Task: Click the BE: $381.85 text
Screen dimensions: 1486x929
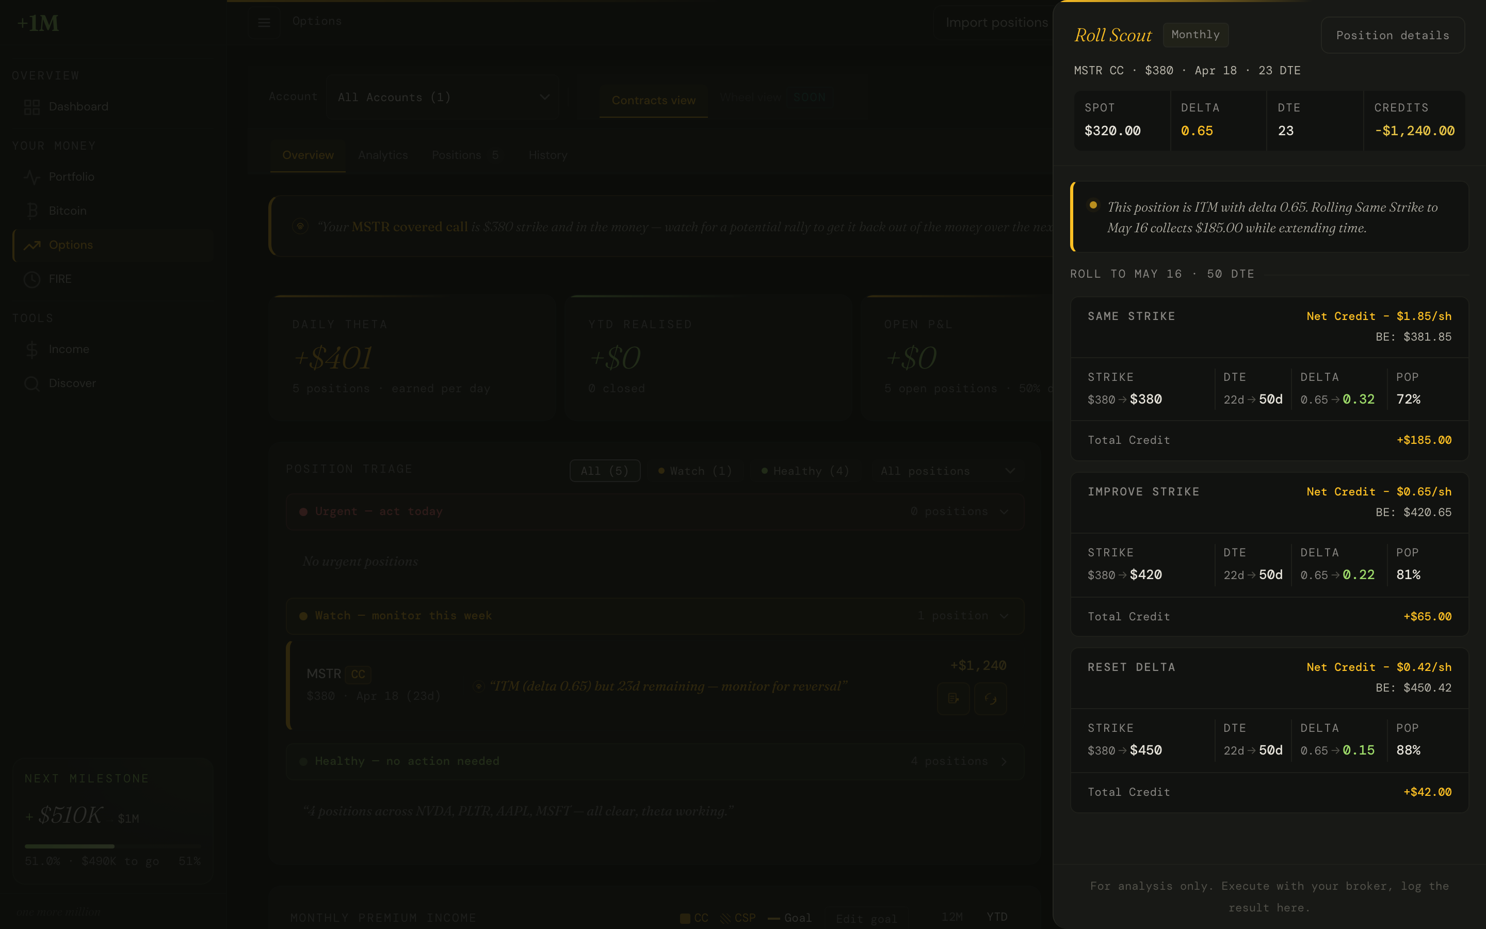Action: [1414, 338]
